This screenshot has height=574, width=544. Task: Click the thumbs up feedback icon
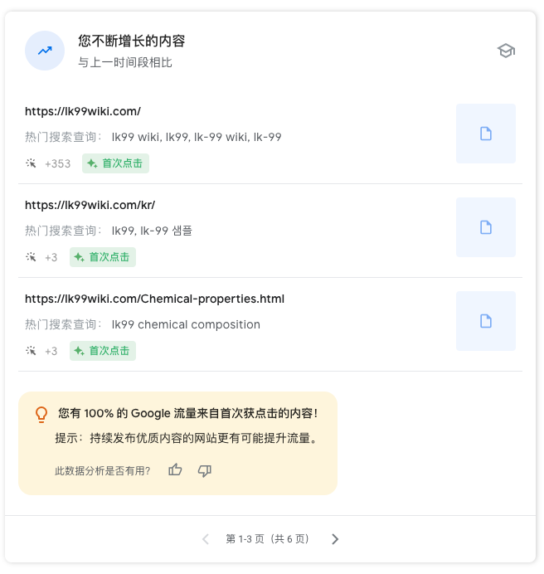[x=175, y=470]
